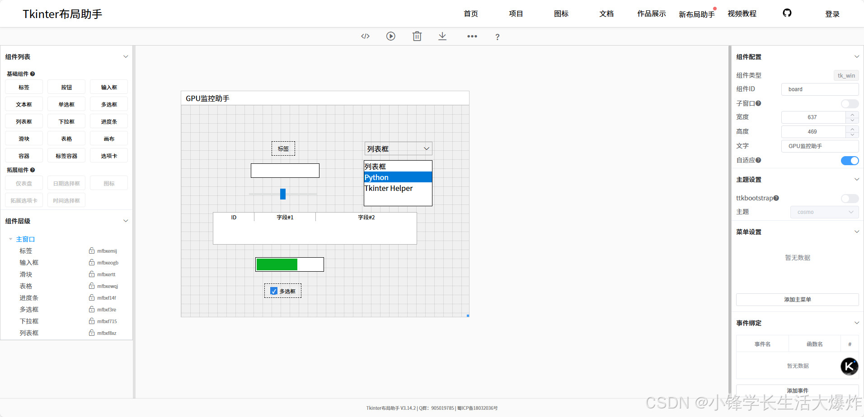Click the empty entry box on canvas
The image size is (864, 417).
(285, 171)
